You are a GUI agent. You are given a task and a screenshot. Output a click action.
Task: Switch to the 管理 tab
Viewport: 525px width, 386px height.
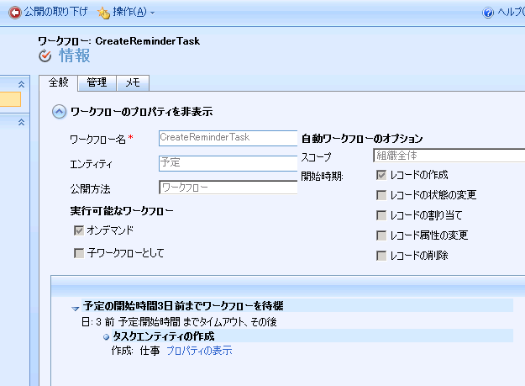97,82
